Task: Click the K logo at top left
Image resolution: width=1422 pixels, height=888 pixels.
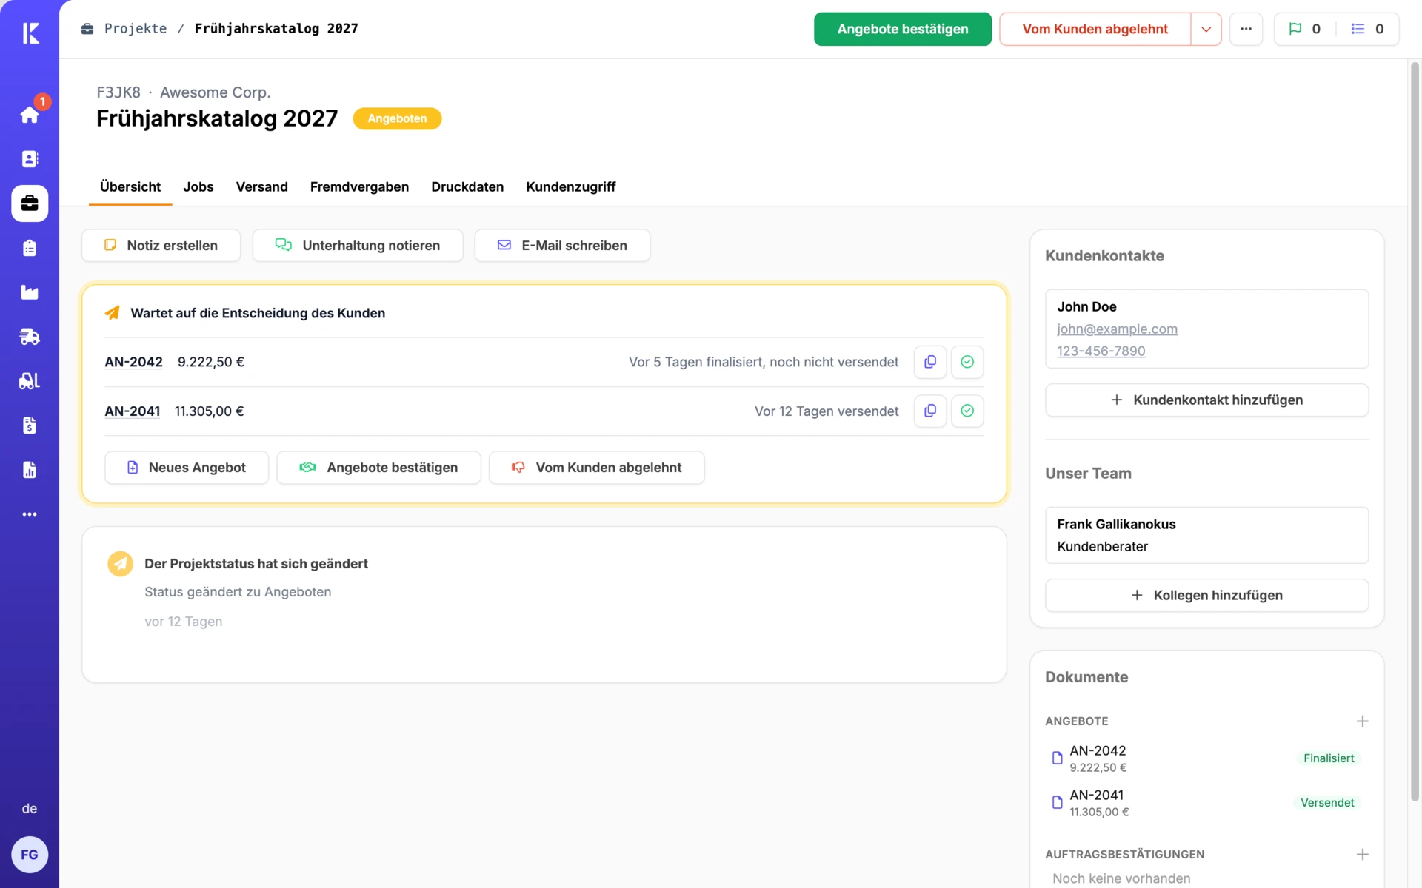Action: click(x=30, y=33)
